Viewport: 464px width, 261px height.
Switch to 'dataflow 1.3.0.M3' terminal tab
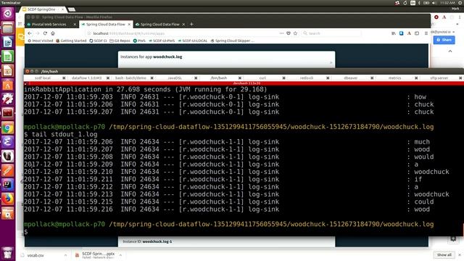86,78
